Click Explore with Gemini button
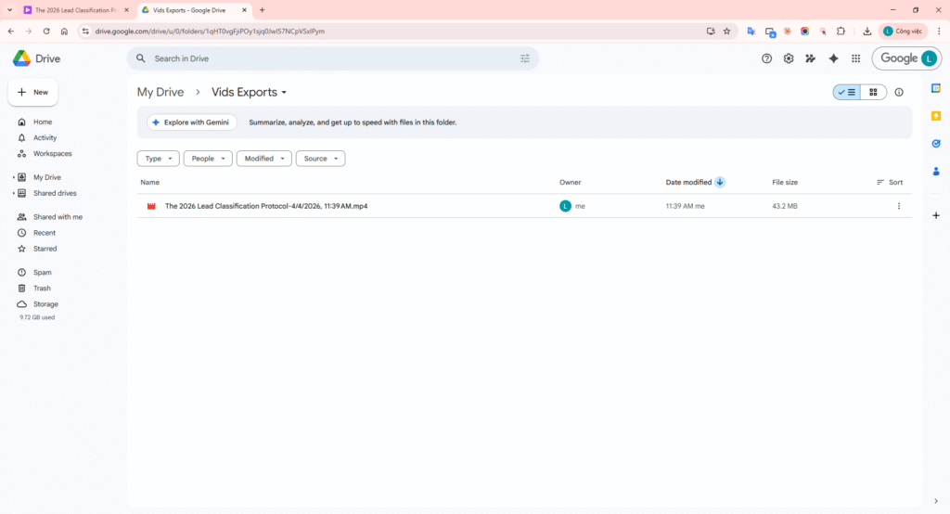The width and height of the screenshot is (950, 514). [x=192, y=122]
